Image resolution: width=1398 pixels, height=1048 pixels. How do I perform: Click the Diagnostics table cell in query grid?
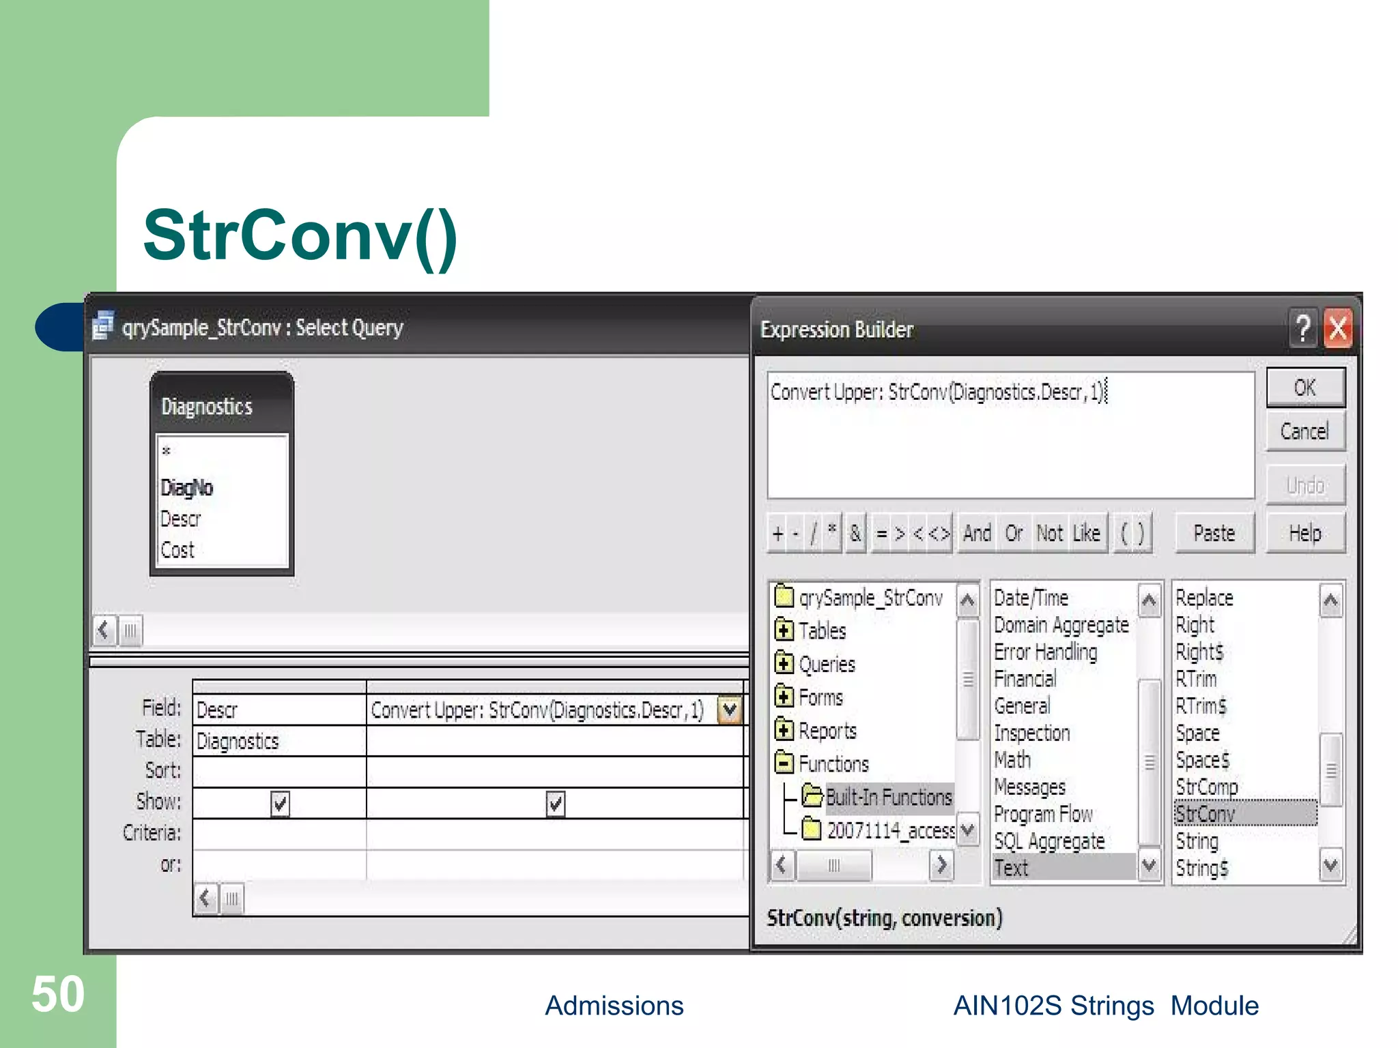pyautogui.click(x=279, y=741)
